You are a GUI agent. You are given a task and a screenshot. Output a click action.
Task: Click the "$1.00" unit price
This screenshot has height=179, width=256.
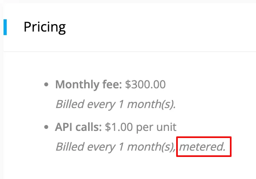click(119, 127)
